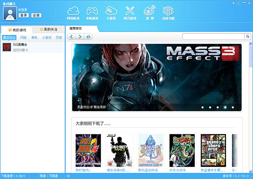Click the 限速：不限速 status entry

(x=48, y=176)
